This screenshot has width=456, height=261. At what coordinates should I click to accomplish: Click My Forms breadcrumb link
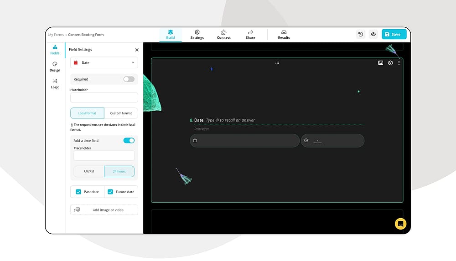coord(56,35)
